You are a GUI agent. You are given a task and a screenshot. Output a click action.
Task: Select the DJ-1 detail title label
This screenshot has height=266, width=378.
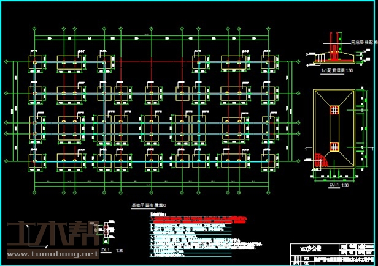(x=335, y=184)
